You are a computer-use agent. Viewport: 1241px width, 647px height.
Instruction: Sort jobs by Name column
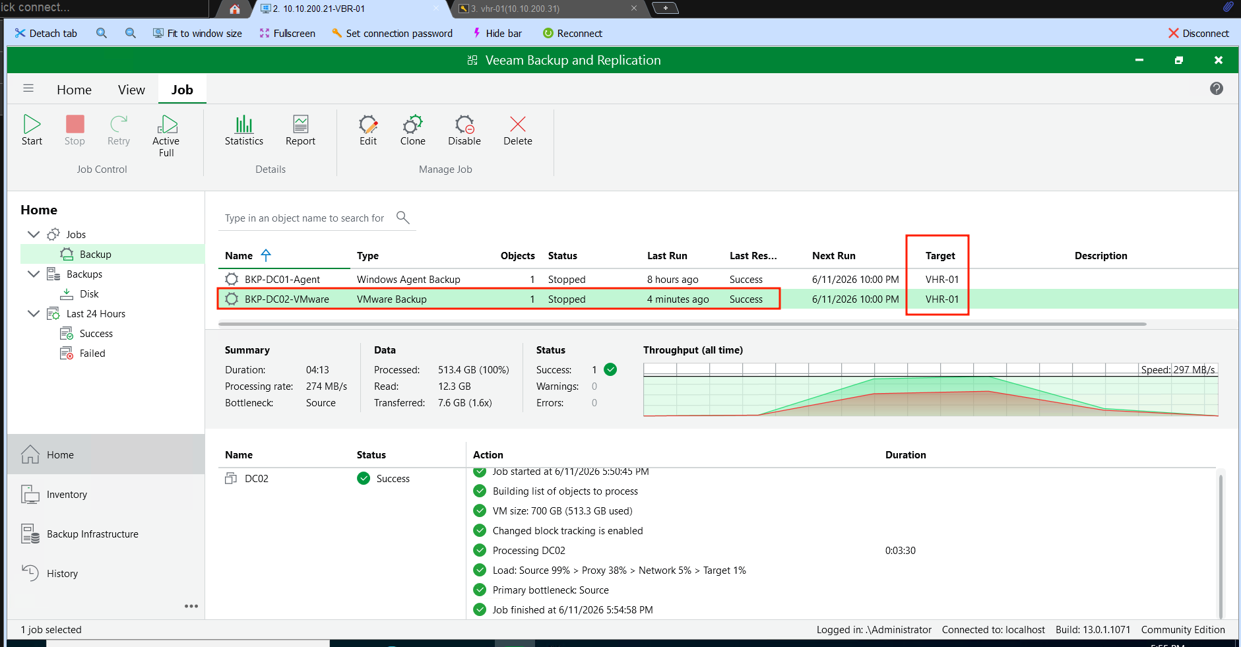(238, 255)
